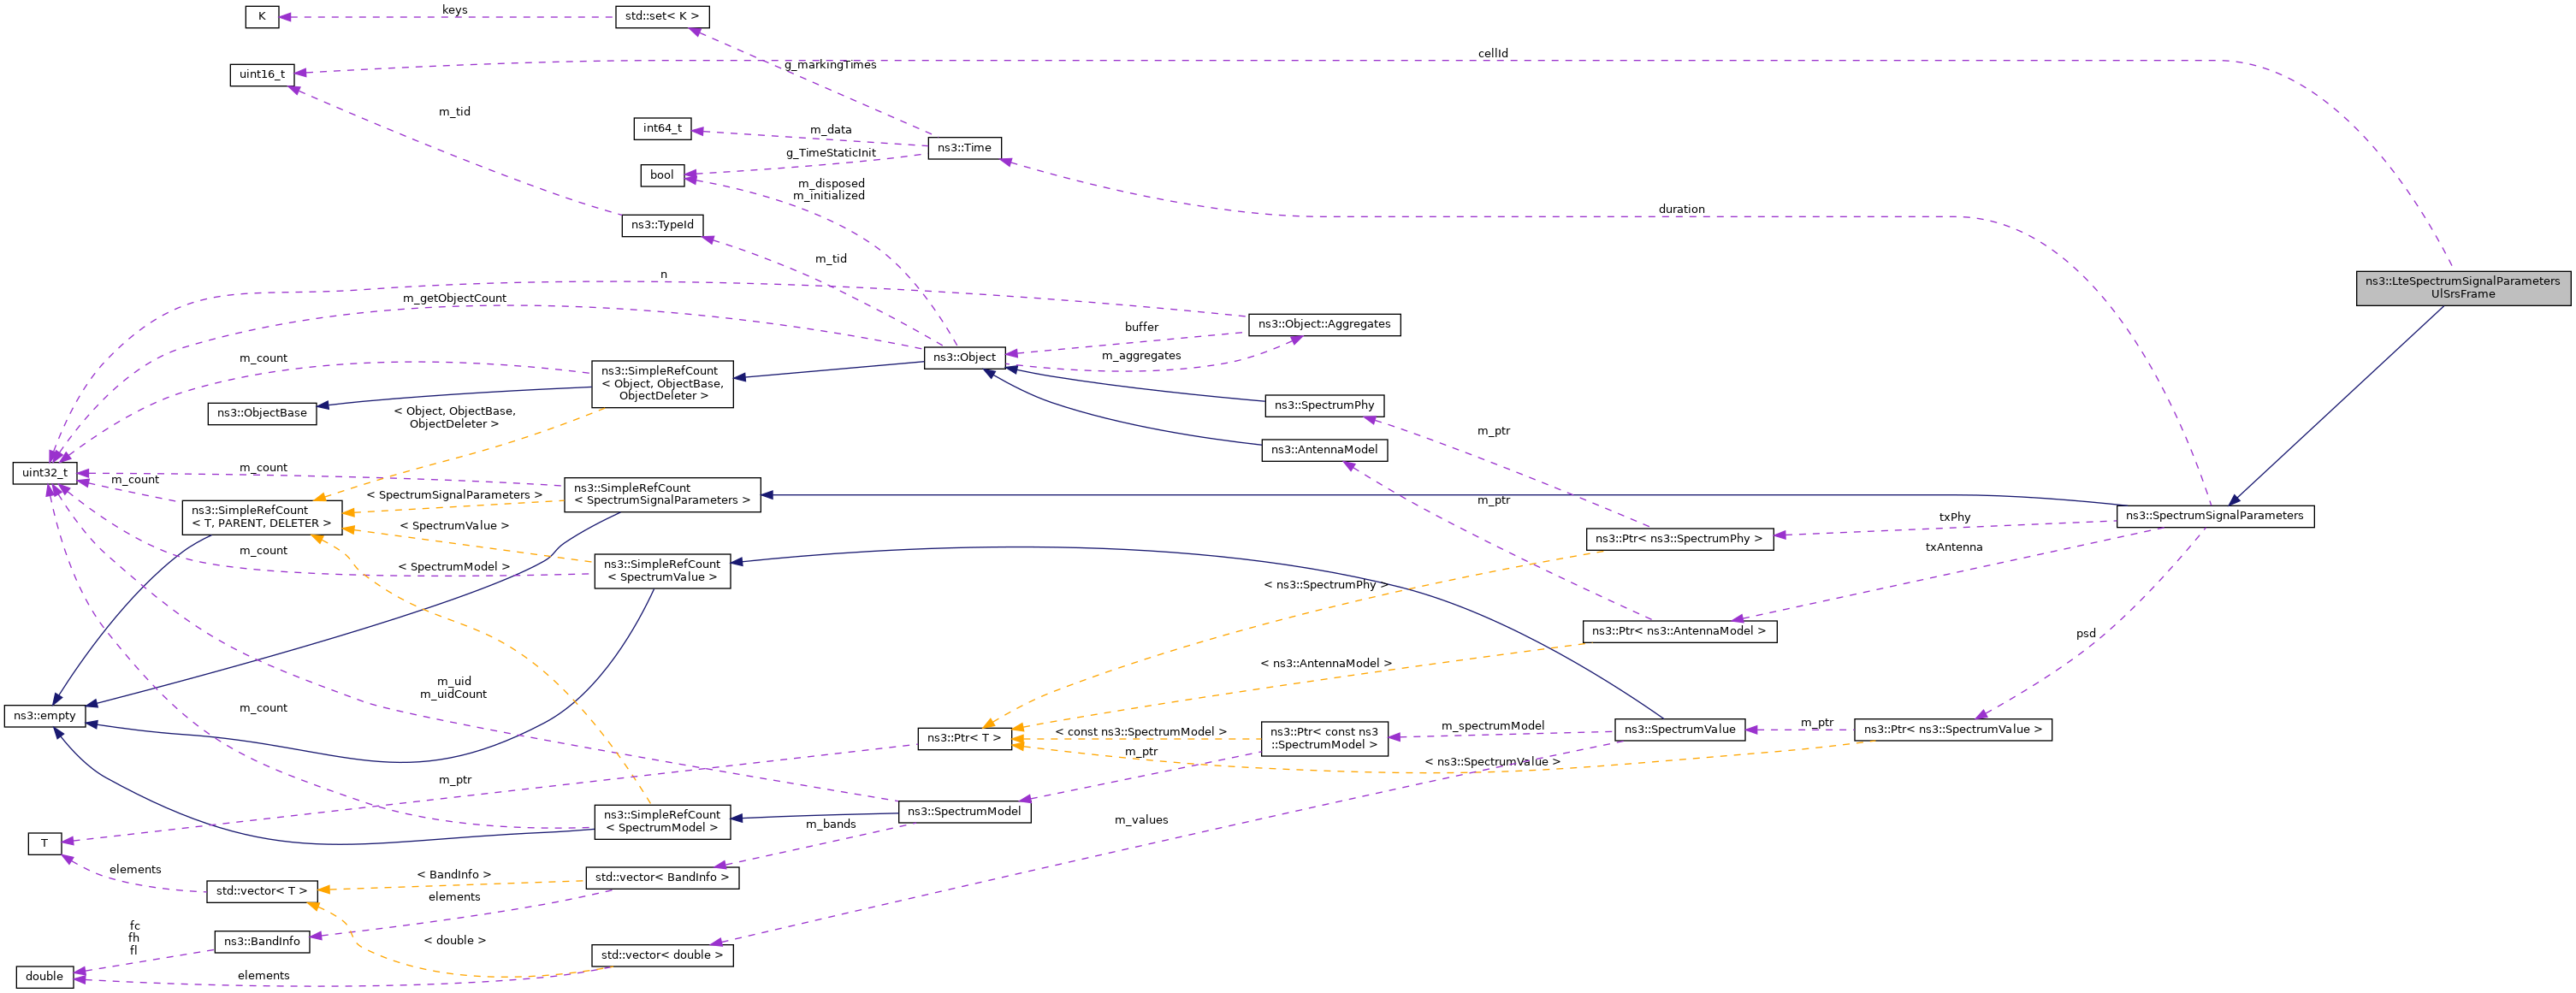Open the ns3::Ptr< ns3::SpectrumPhy > node

click(x=1679, y=539)
